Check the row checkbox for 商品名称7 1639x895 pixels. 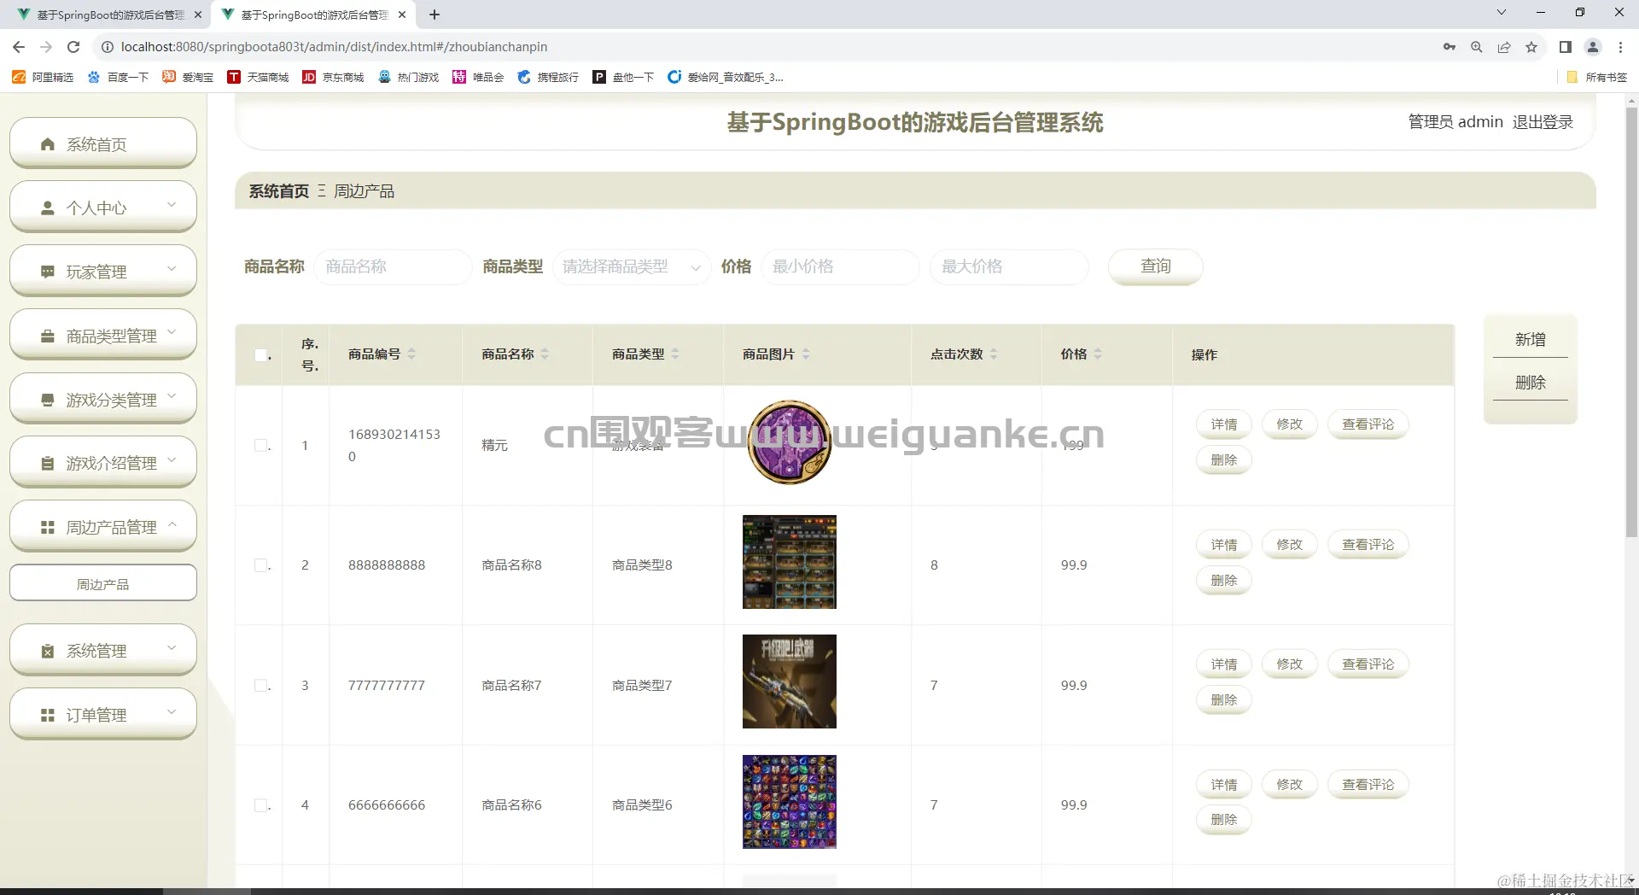click(261, 685)
